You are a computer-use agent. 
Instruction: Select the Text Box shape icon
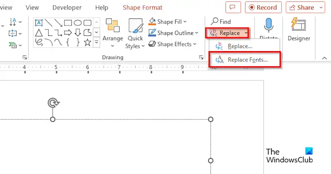(39, 23)
